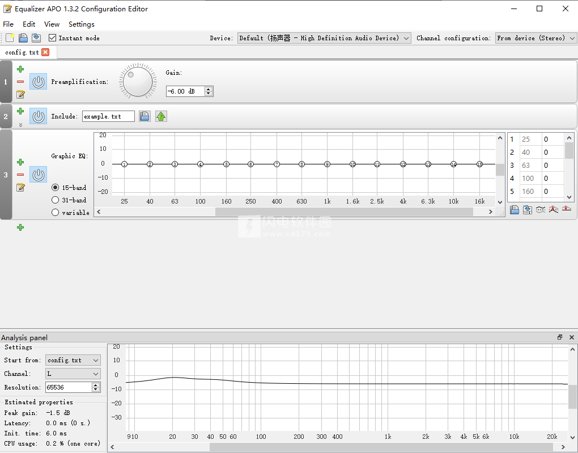Decrease the Gain value with down arrow
Screen dimensions: 578x453
(209, 94)
